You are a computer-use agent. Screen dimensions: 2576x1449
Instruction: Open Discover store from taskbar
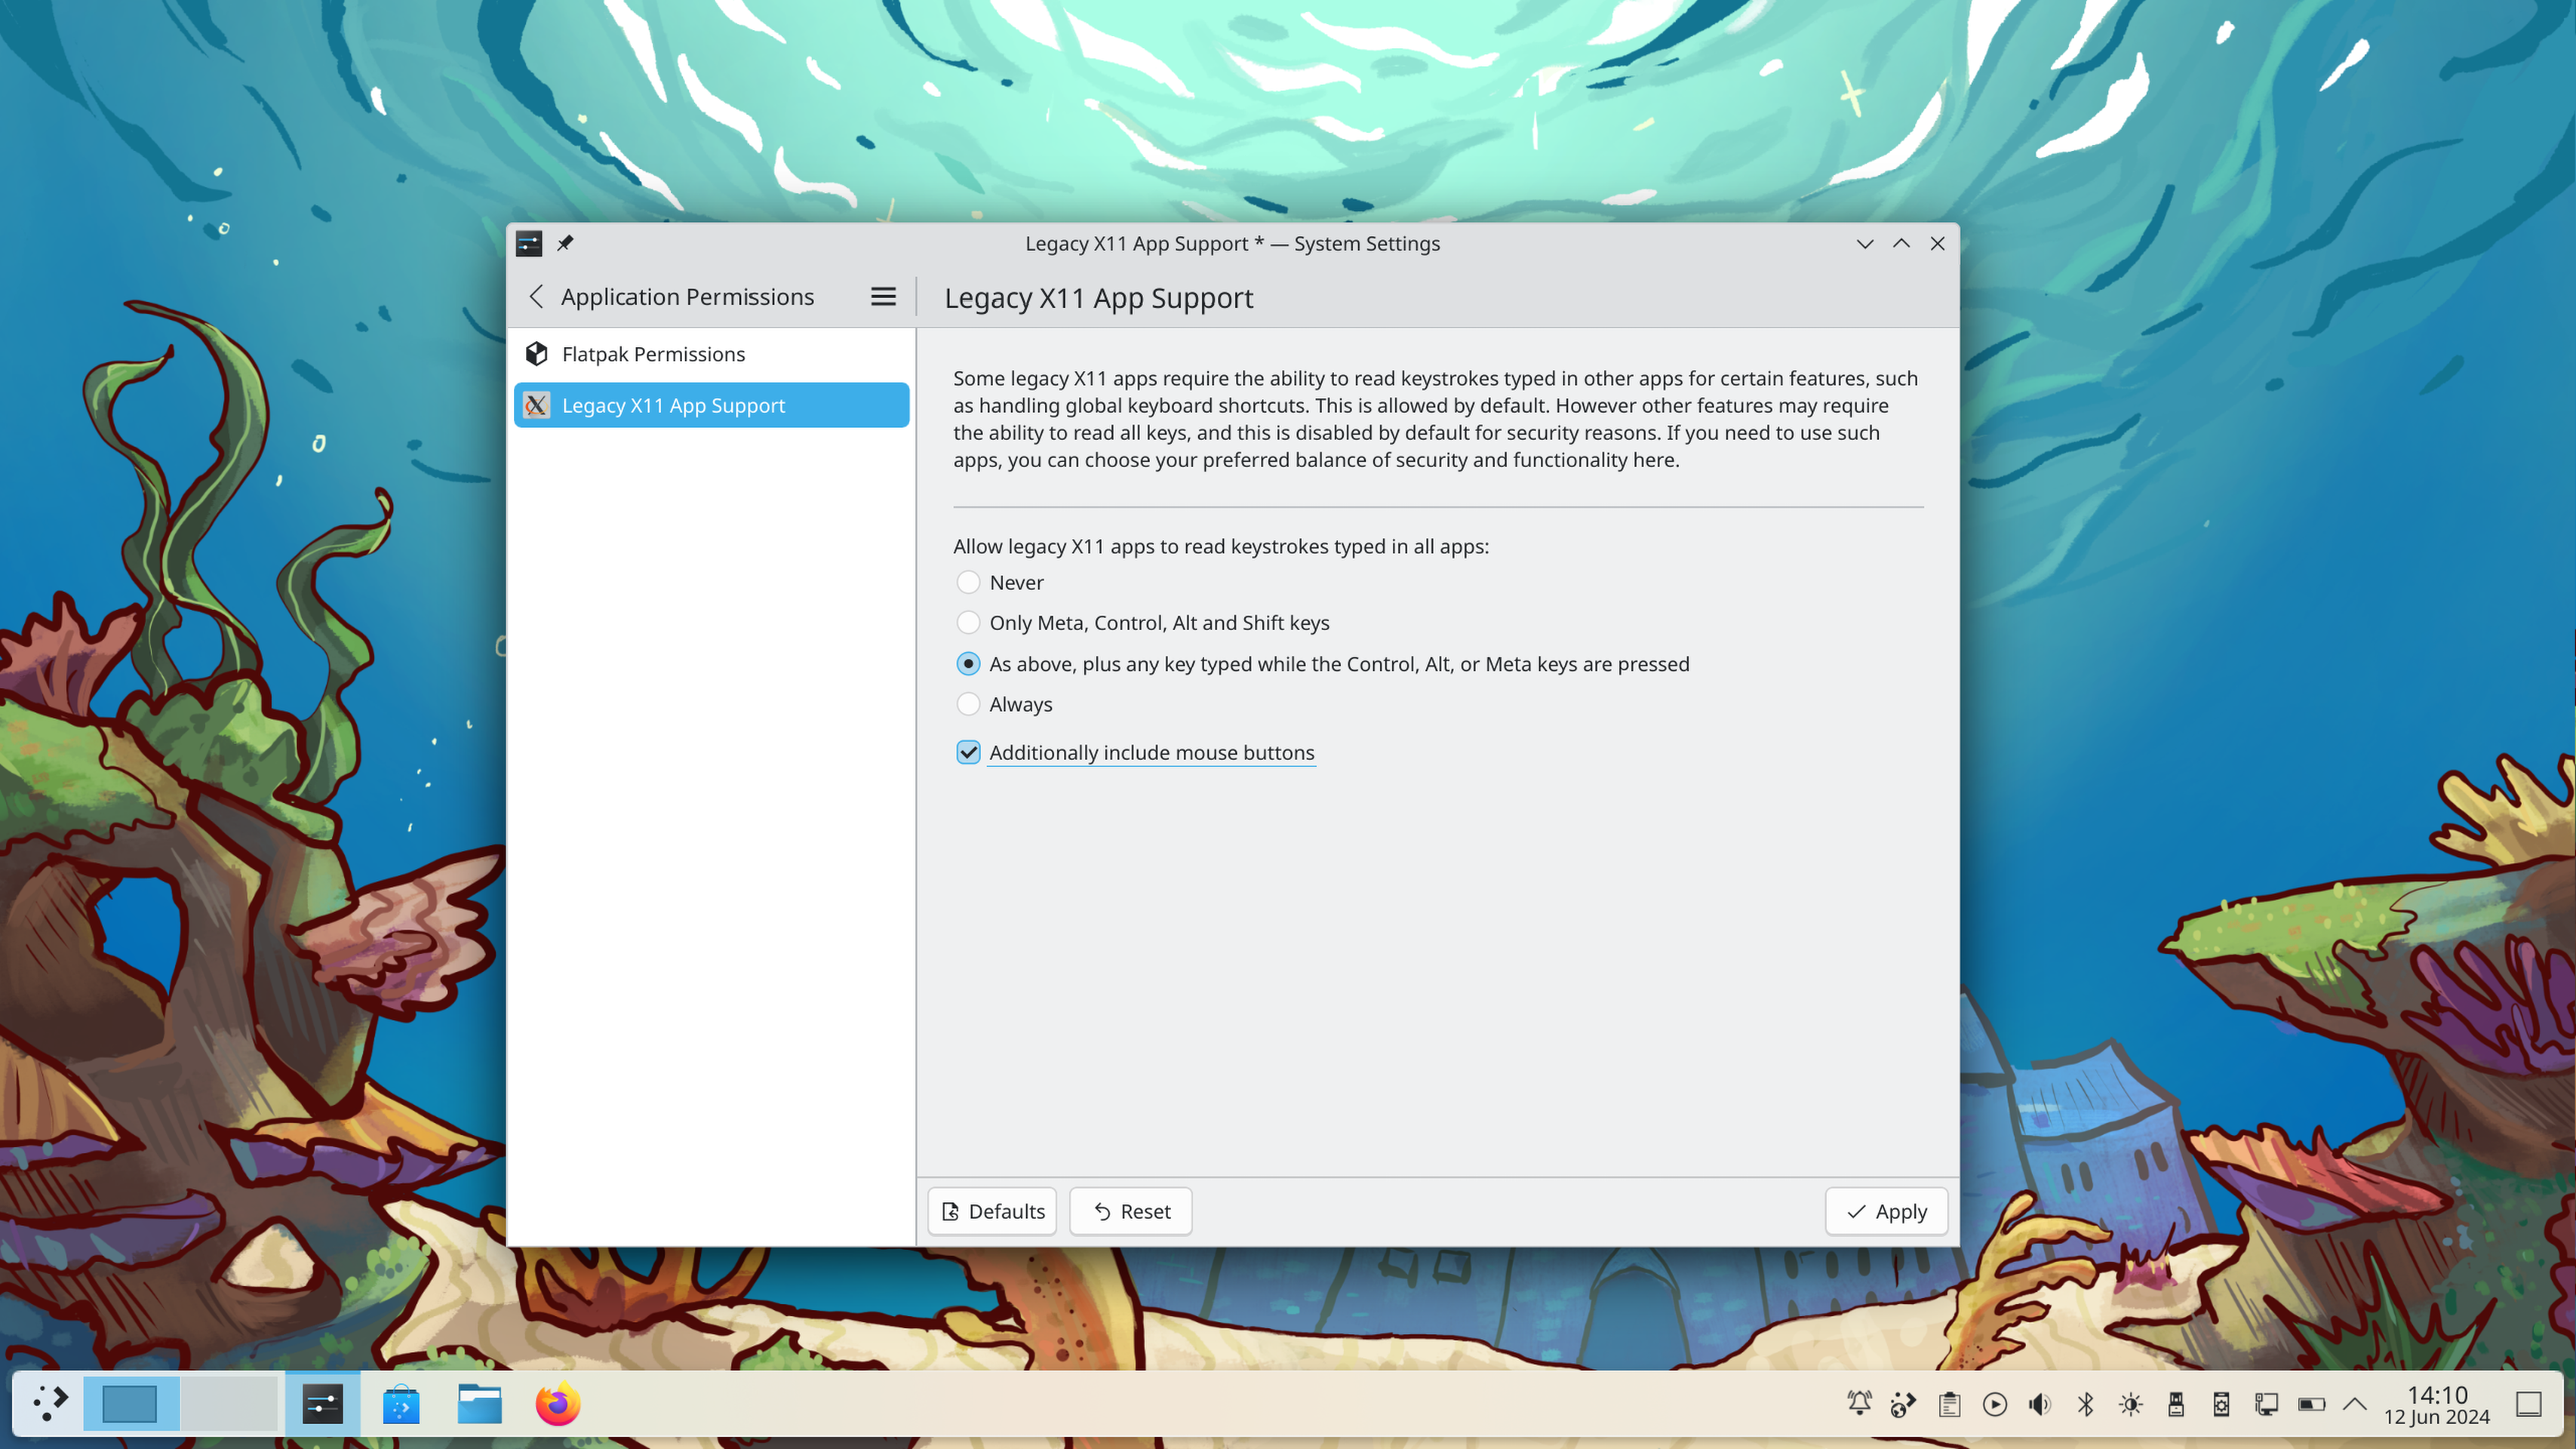coord(401,1404)
